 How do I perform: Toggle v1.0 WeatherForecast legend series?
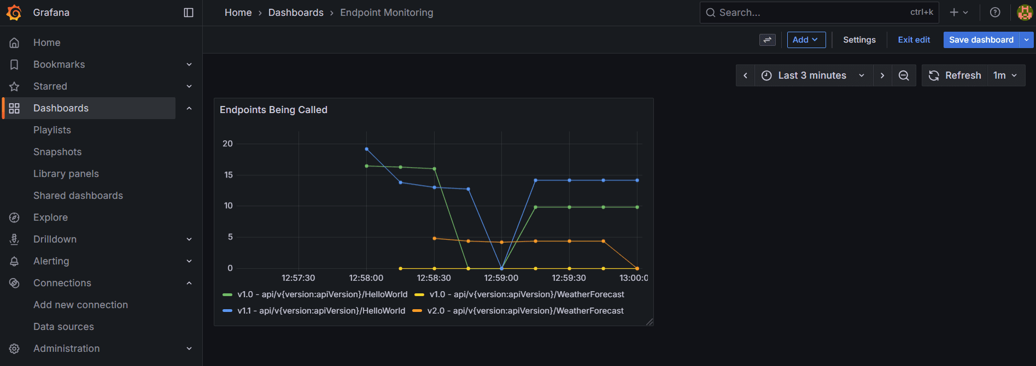[527, 294]
